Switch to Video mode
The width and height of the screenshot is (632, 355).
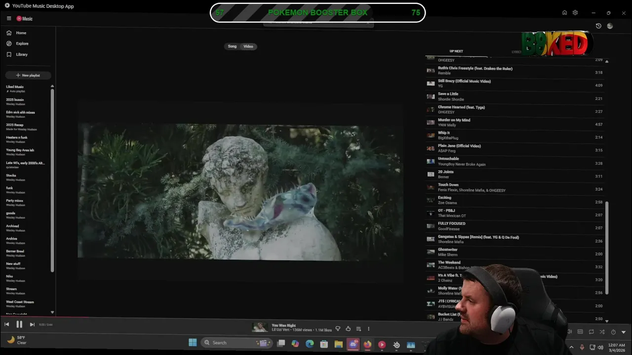point(248,46)
